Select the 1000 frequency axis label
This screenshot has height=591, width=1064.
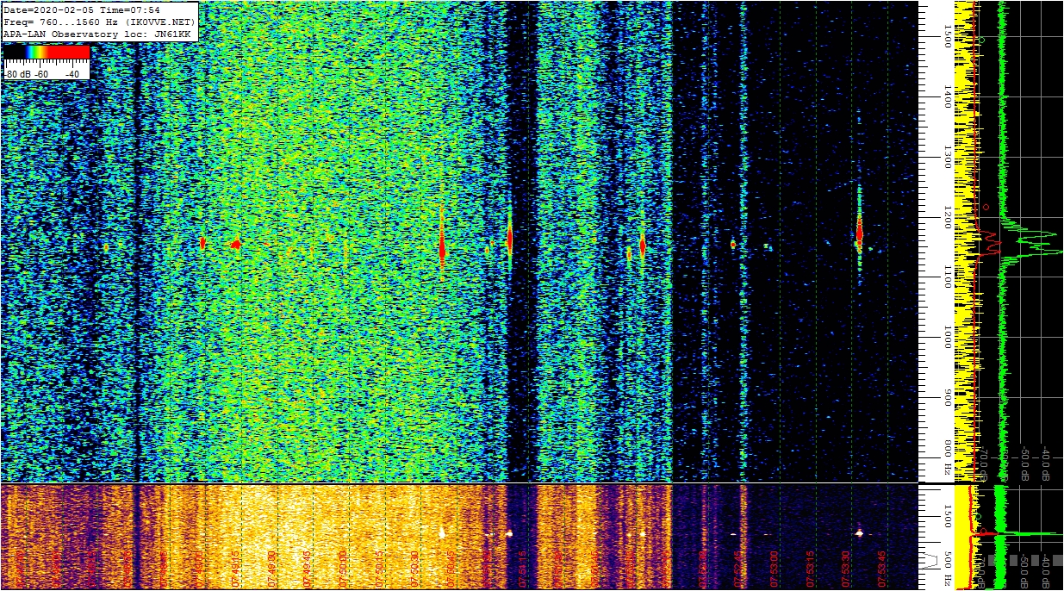947,338
